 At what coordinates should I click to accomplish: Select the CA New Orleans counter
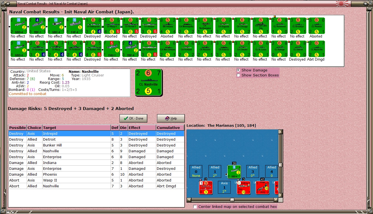coord(167,49)
